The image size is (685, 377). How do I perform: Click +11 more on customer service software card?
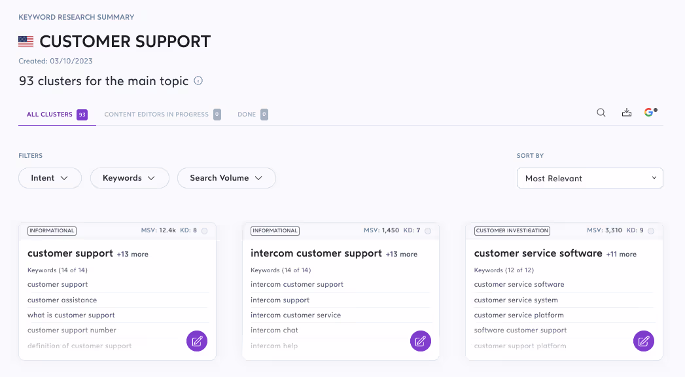tap(622, 254)
